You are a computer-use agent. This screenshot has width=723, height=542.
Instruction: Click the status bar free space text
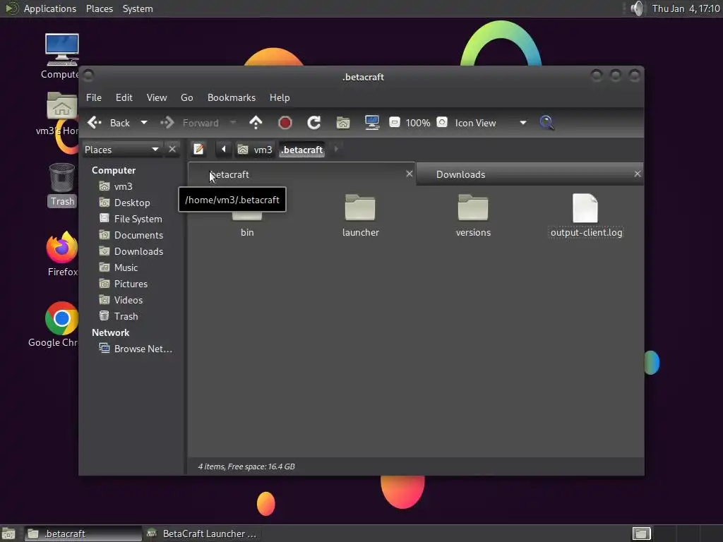[x=246, y=467]
